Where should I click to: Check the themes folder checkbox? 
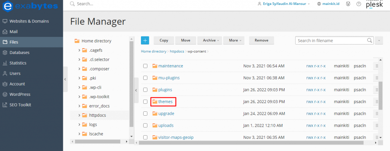point(145,102)
